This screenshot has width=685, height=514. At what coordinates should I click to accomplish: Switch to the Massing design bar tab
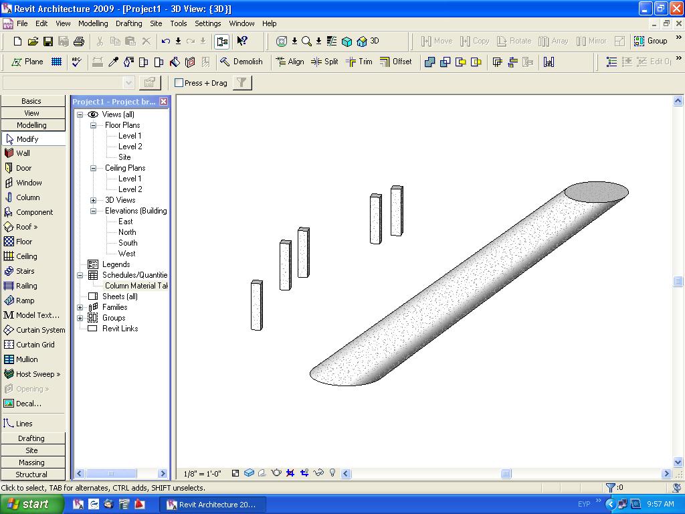click(31, 462)
